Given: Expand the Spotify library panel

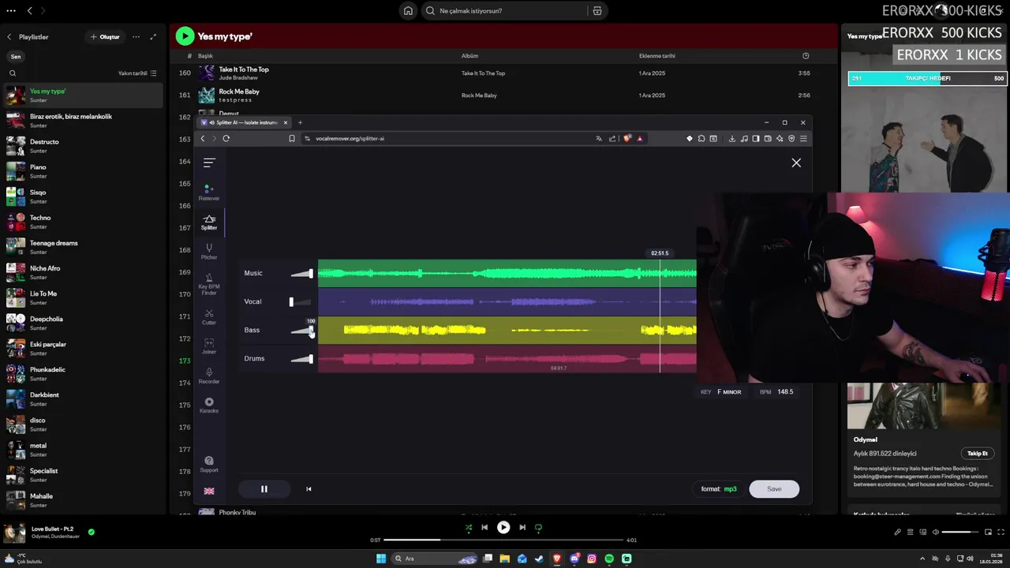Looking at the screenshot, I should (x=153, y=37).
